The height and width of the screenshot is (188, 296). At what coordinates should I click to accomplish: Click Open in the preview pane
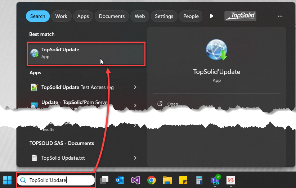pos(172,104)
